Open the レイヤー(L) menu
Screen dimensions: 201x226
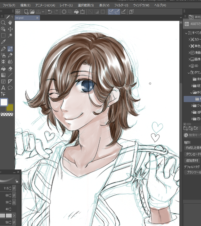[66, 5]
